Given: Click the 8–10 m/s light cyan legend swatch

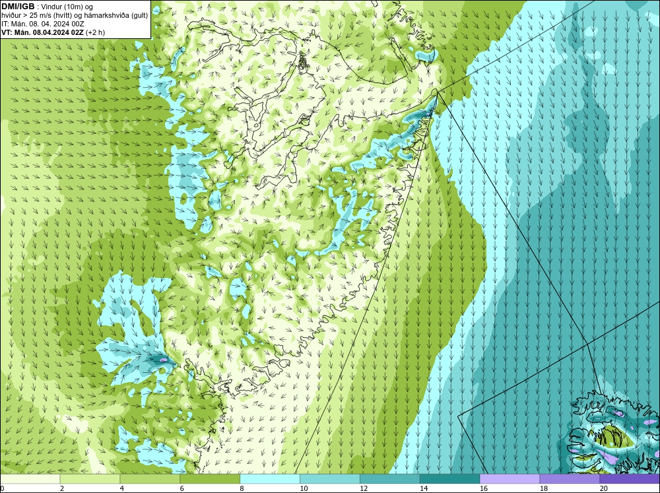Looking at the screenshot, I should pyautogui.click(x=270, y=478).
